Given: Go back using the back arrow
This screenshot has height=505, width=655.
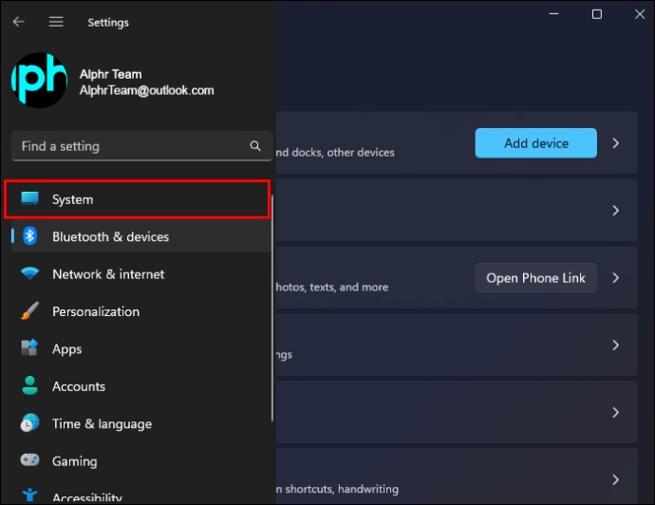Looking at the screenshot, I should click(18, 22).
